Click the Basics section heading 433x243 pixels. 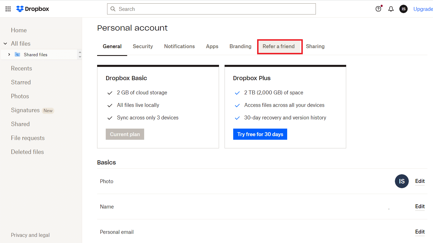click(x=107, y=163)
